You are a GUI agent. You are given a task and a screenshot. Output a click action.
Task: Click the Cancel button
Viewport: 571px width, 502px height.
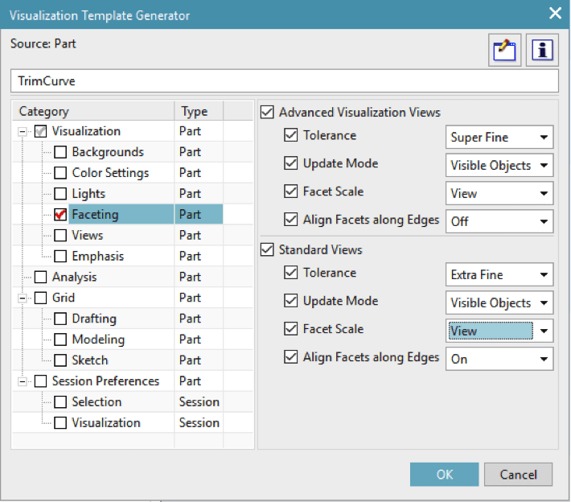point(518,475)
